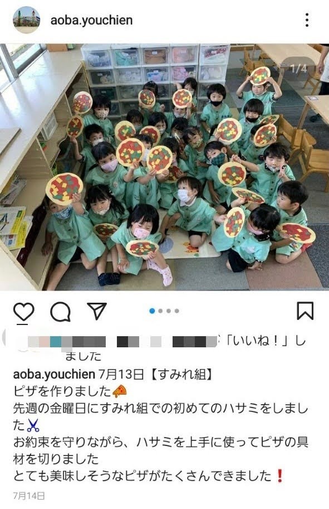Share the post via paper plane icon
Image resolution: width=329 pixels, height=509 pixels.
pos(97,311)
